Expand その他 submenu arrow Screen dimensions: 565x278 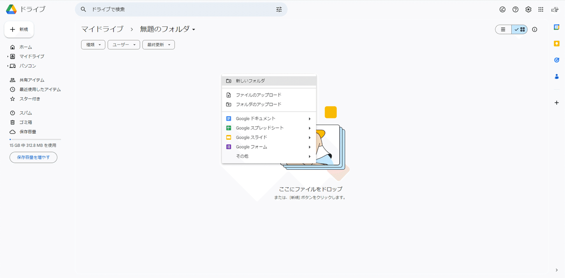pyautogui.click(x=310, y=156)
